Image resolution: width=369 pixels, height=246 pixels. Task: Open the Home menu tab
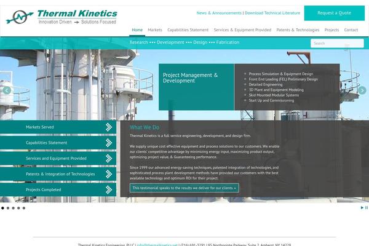[137, 30]
